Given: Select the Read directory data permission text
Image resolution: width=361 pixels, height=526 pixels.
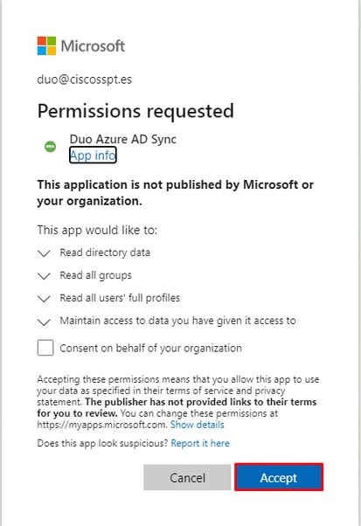Looking at the screenshot, I should (105, 253).
